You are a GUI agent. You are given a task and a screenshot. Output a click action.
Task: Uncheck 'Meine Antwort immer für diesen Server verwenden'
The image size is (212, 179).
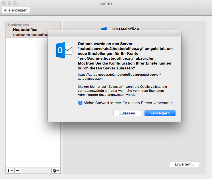[x=80, y=103]
